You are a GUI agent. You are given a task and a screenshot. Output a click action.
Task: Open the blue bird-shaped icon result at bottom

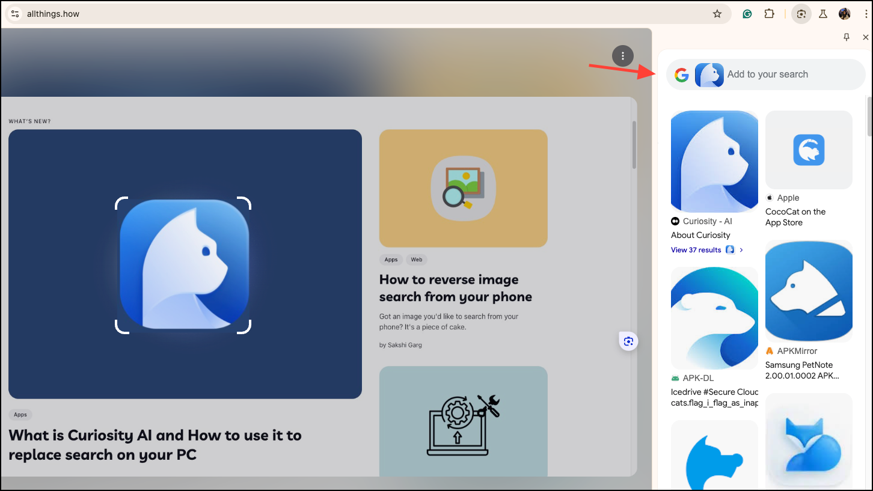[x=714, y=455]
